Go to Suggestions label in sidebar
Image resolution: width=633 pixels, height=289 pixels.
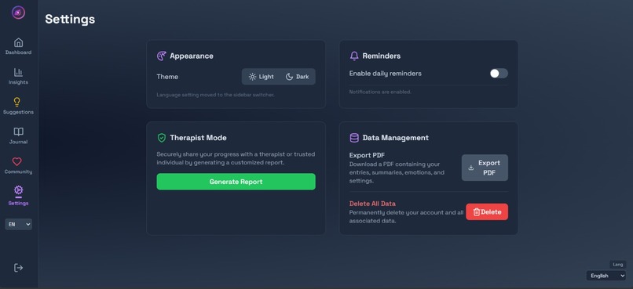pos(19,112)
